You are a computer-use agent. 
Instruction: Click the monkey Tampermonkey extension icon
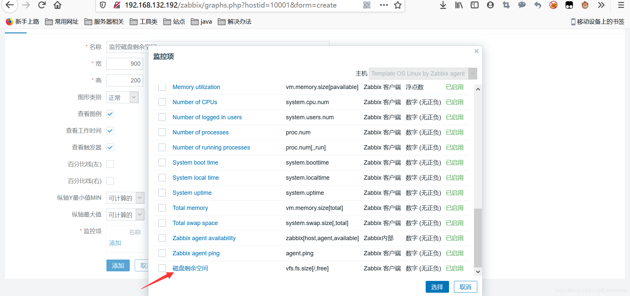[x=585, y=5]
